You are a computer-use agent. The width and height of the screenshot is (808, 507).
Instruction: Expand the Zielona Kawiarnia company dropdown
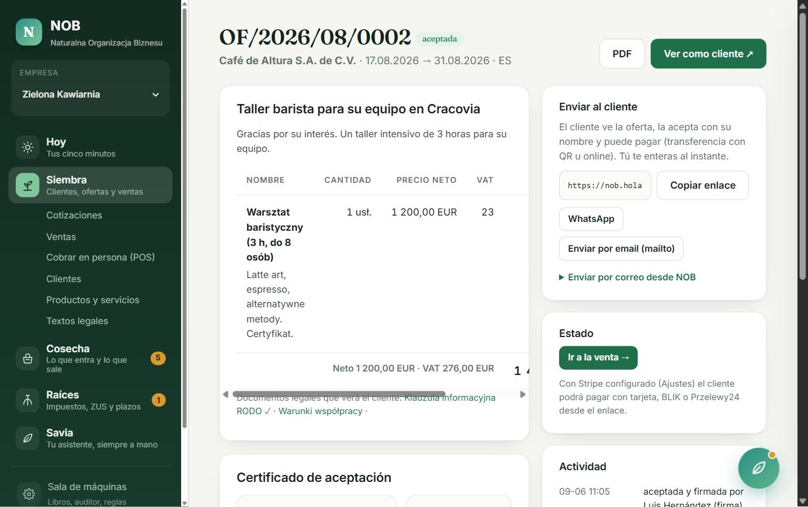click(x=91, y=95)
